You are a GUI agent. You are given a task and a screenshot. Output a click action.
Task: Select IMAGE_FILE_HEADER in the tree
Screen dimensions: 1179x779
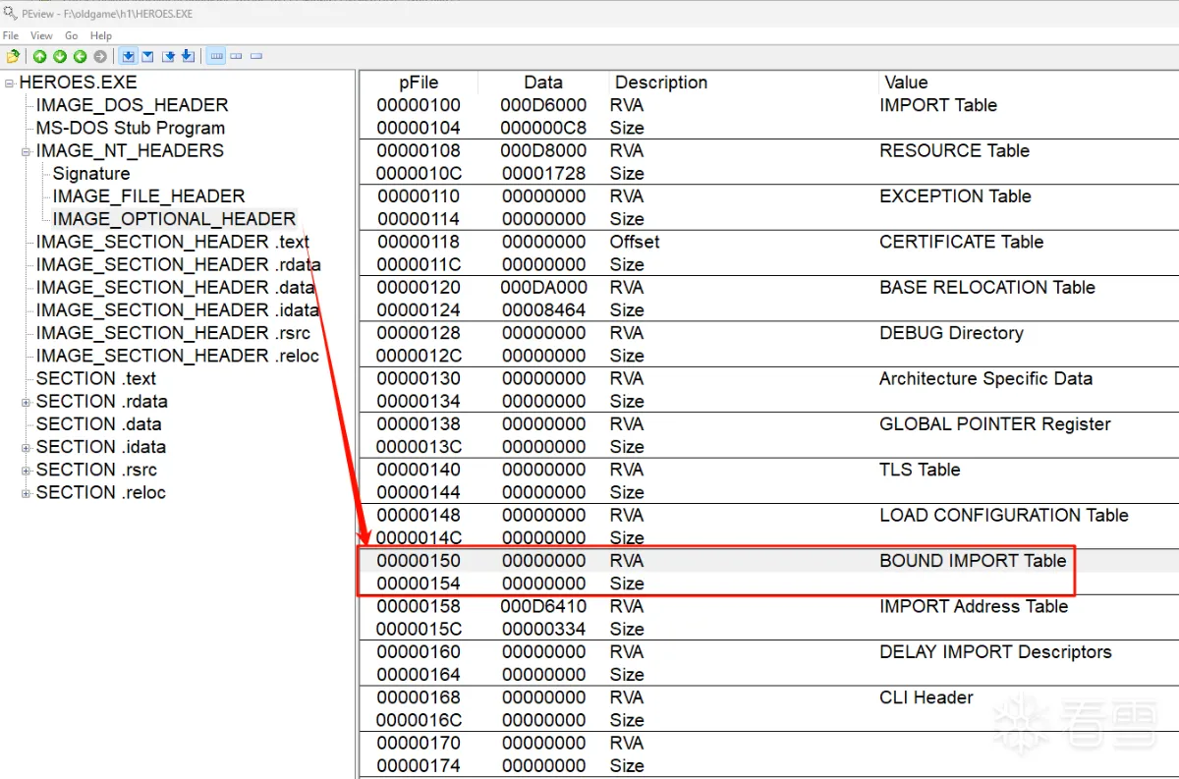pos(148,196)
